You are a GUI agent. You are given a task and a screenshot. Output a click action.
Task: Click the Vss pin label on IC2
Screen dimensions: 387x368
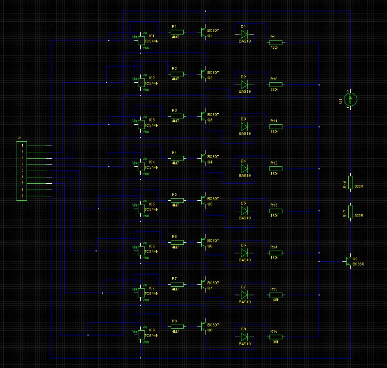(x=145, y=89)
